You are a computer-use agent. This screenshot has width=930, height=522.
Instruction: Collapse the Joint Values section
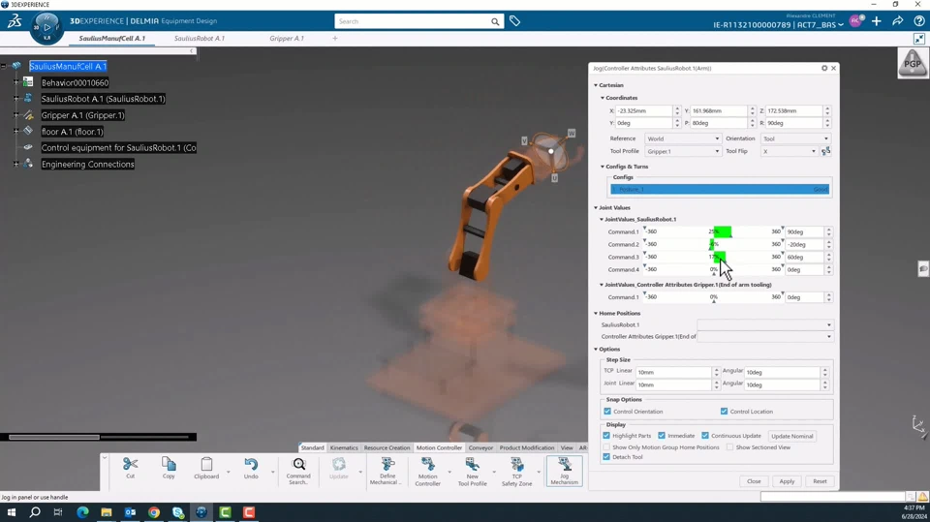pyautogui.click(x=596, y=207)
